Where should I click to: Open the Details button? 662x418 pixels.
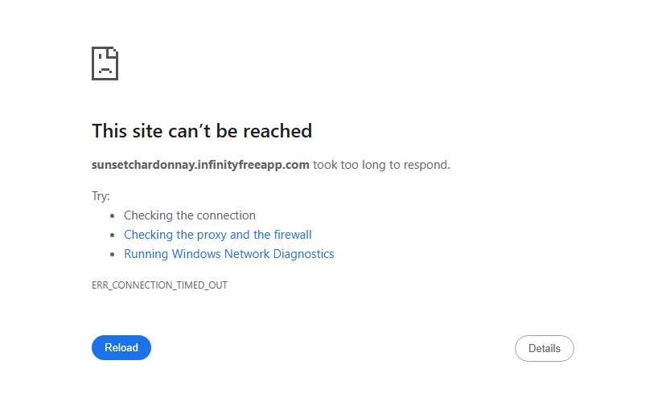pyautogui.click(x=544, y=349)
